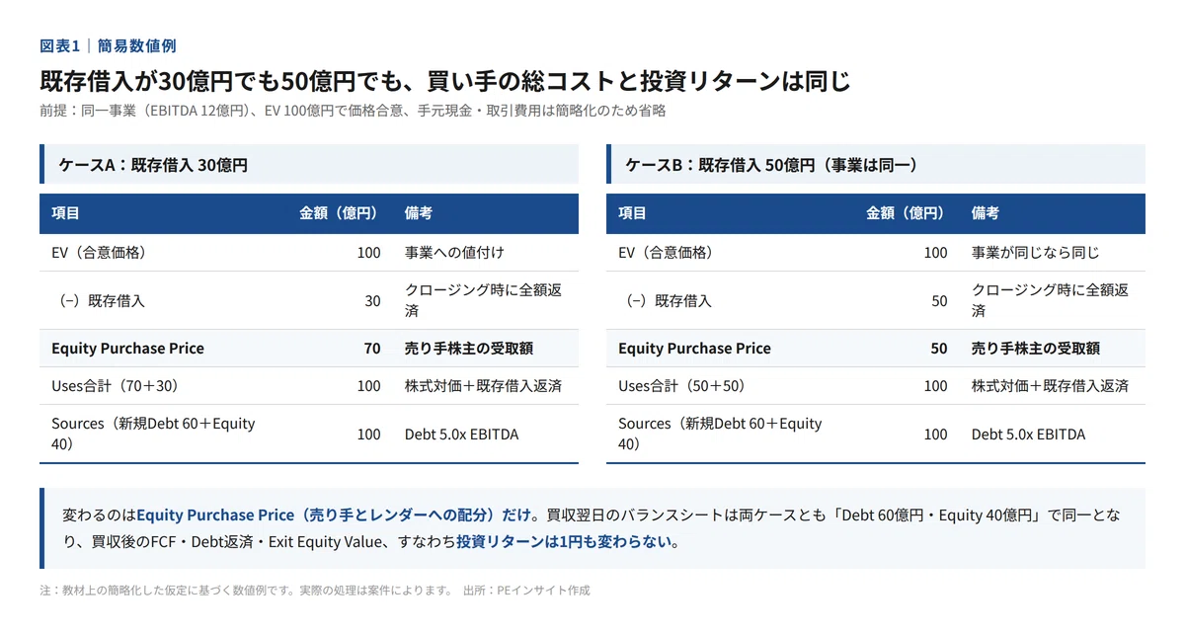The height and width of the screenshot is (634, 1185).
Task: Click the 図表1 簡易数値例 label
Action: click(x=108, y=45)
